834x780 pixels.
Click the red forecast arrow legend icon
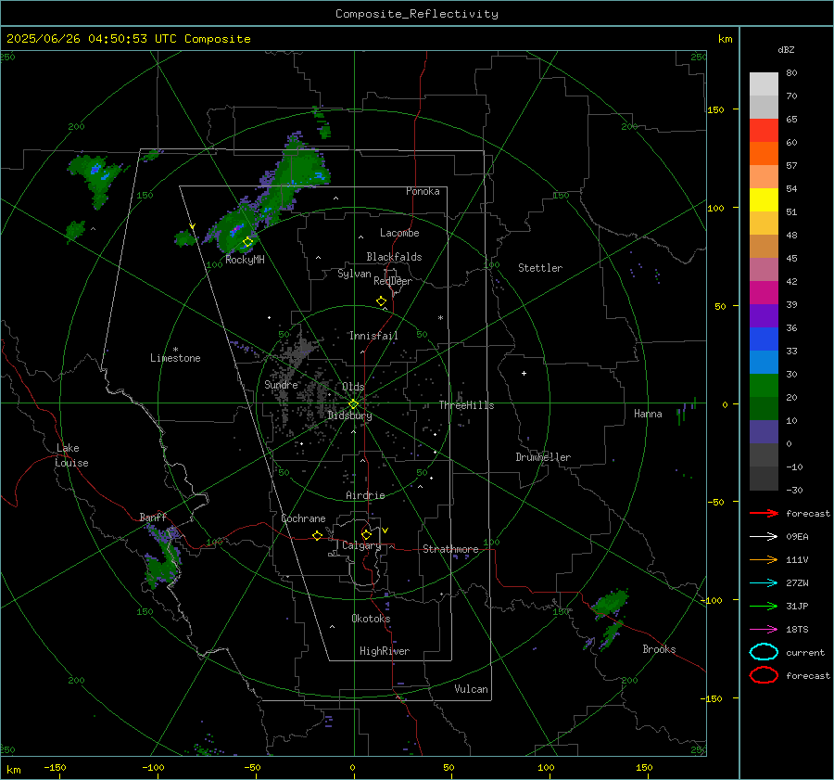(764, 513)
